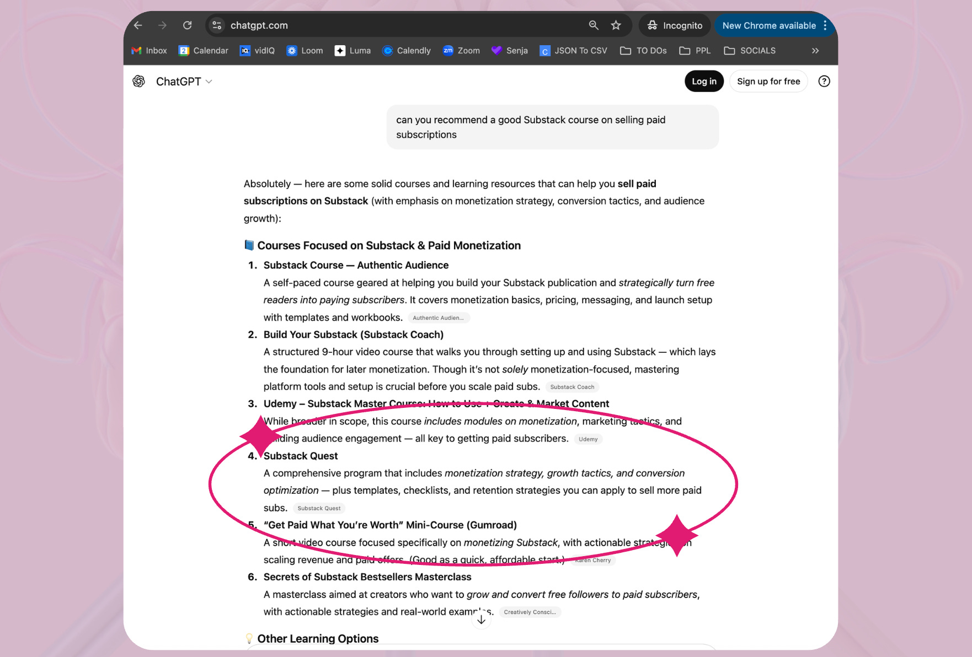This screenshot has height=657, width=972.
Task: Expand the ChatGPT model dropdown
Action: pyautogui.click(x=184, y=82)
